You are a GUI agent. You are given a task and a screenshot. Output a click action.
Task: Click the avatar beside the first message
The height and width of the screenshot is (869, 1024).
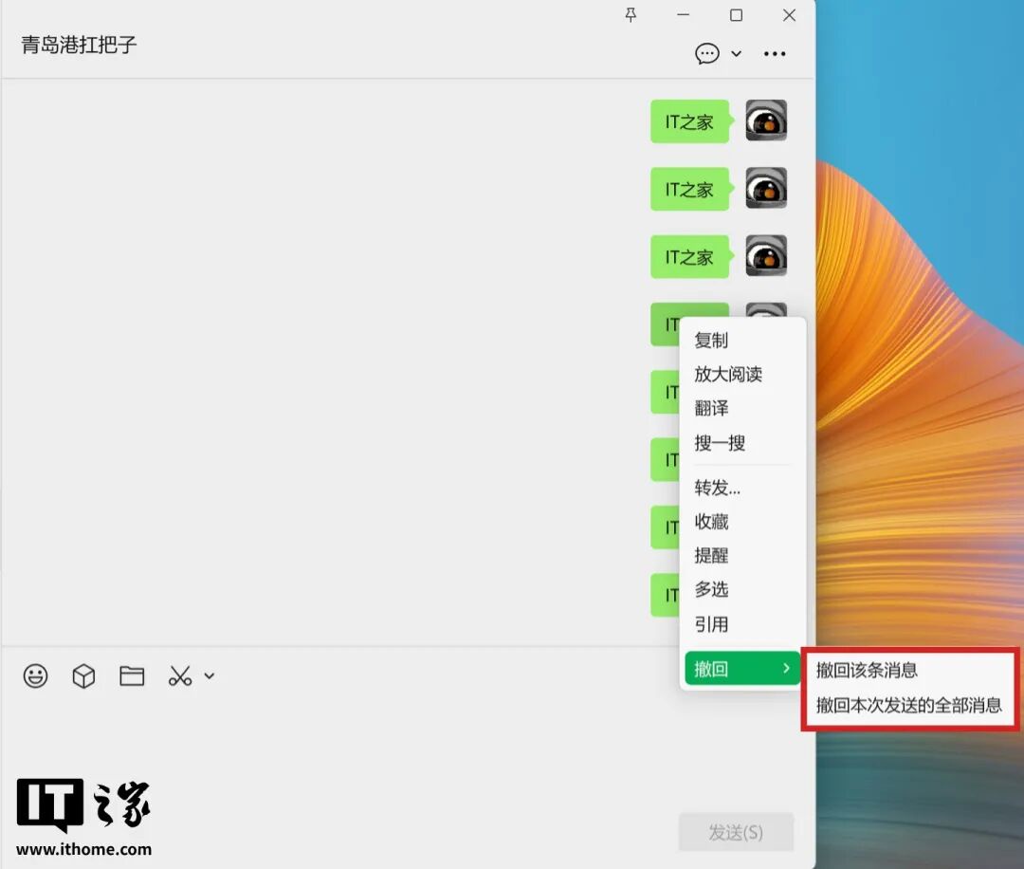tap(766, 120)
